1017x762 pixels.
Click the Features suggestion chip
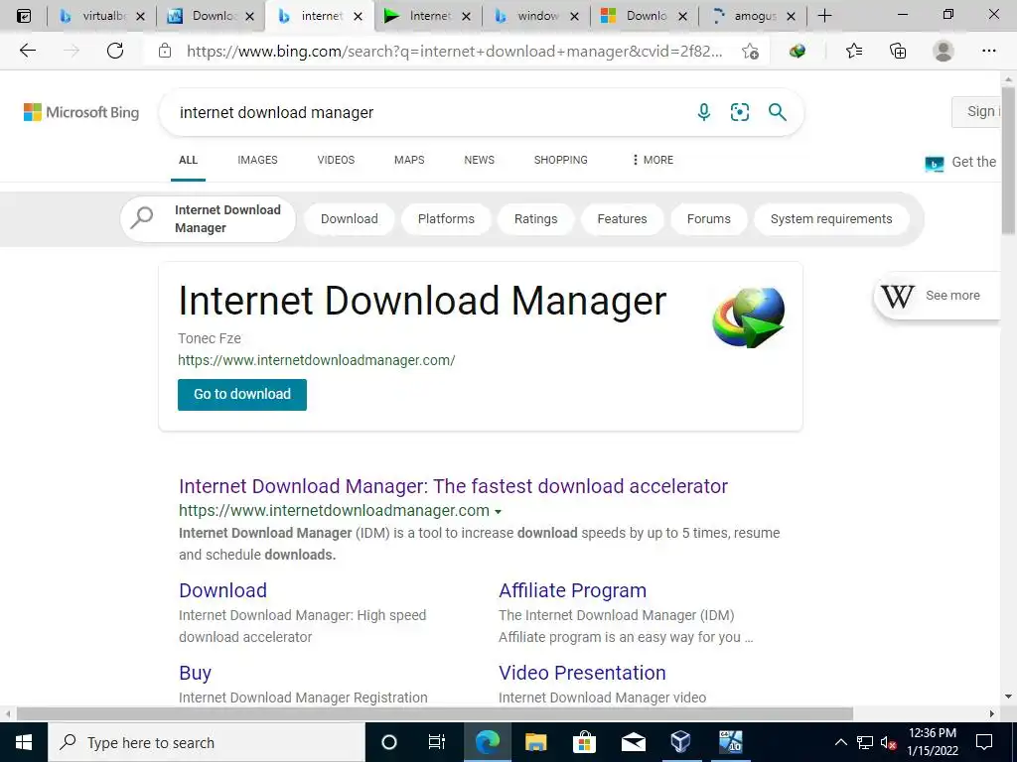[x=622, y=219]
